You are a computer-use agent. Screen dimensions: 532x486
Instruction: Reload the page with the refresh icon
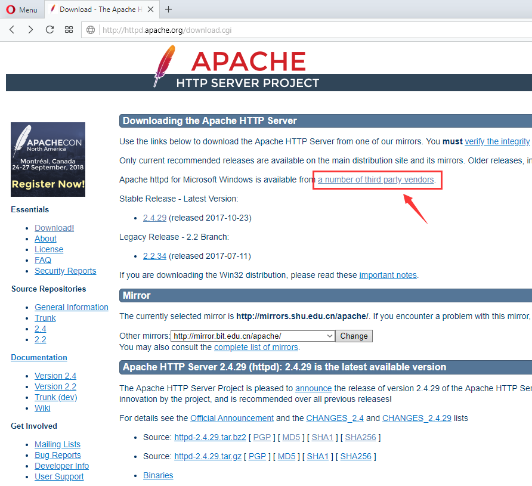(50, 30)
